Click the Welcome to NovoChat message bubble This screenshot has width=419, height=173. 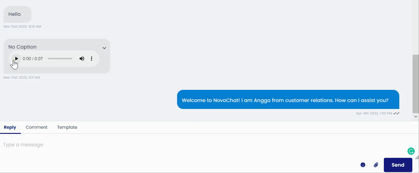(x=288, y=100)
